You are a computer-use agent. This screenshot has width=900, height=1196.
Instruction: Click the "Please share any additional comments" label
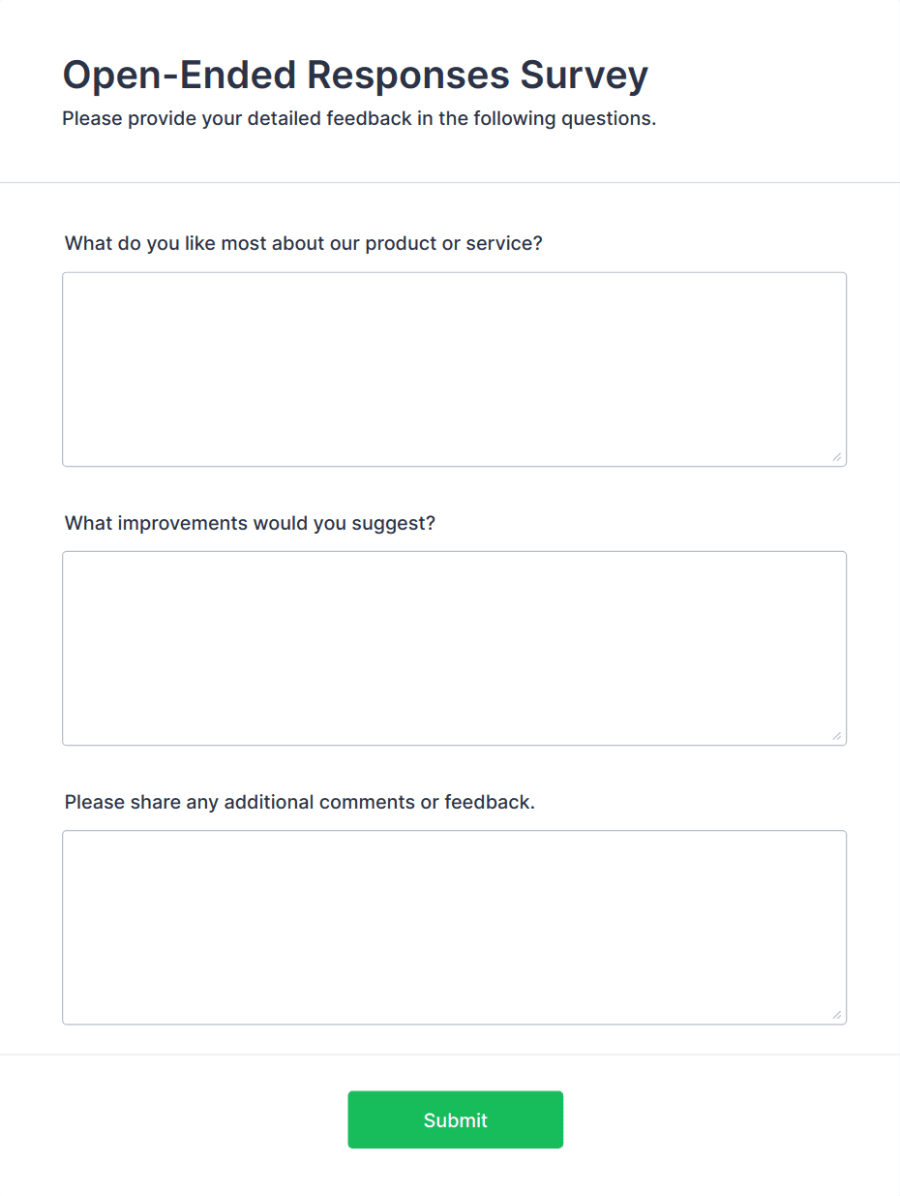coord(299,802)
